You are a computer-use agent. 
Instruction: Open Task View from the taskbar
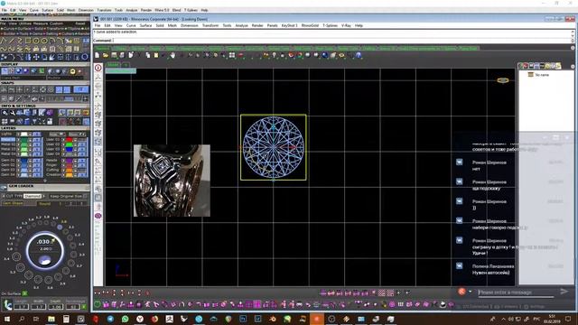point(36,319)
